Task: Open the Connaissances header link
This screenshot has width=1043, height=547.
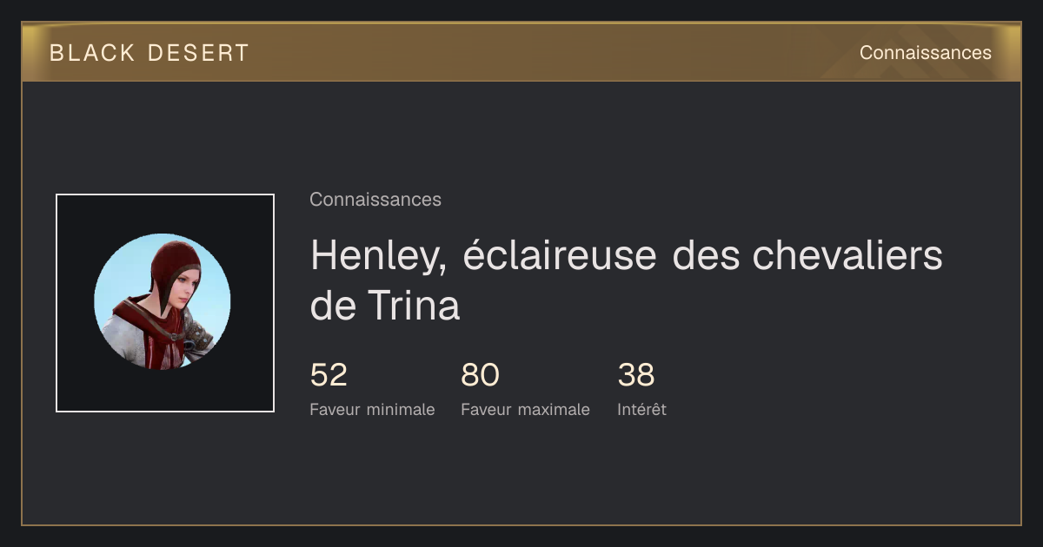Action: (x=925, y=53)
